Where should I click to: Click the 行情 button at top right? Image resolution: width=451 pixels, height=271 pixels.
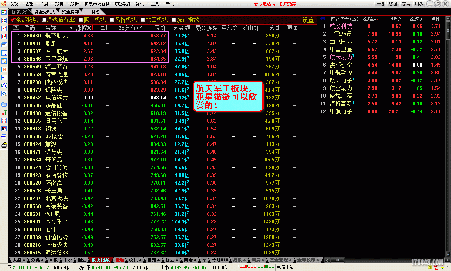tap(380, 4)
